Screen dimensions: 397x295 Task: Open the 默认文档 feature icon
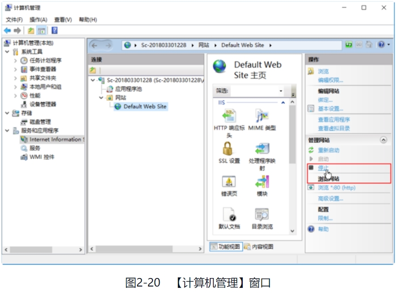pos(229,215)
